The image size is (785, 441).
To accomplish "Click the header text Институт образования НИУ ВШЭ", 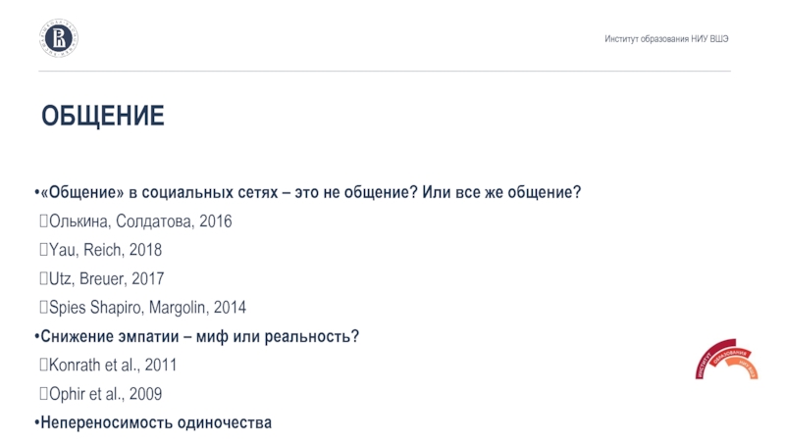I will (x=666, y=39).
